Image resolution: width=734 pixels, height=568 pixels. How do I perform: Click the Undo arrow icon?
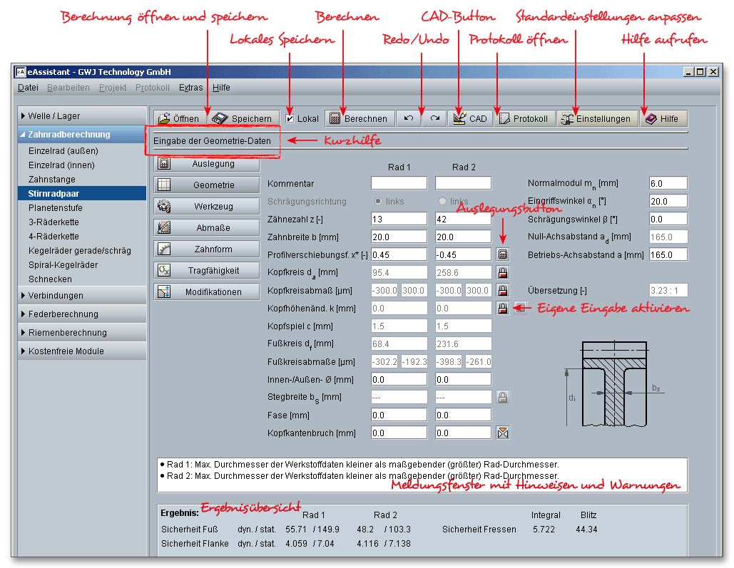[x=409, y=119]
